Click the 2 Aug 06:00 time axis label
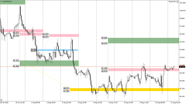The image size is (186, 104). point(51,103)
